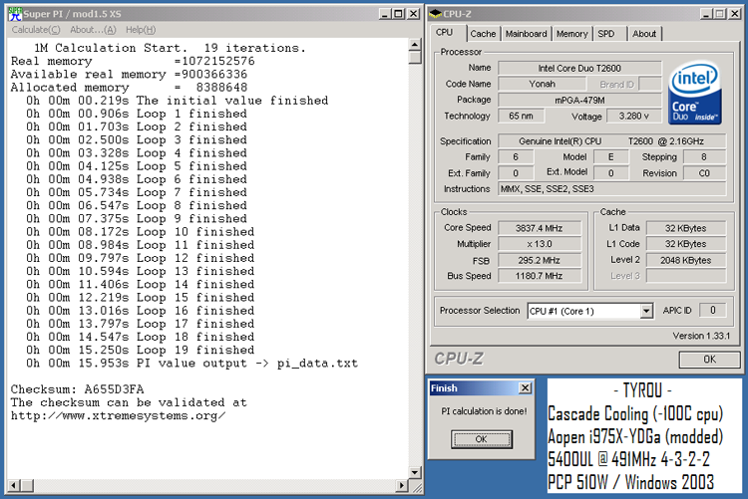Screen dimensions: 748x499
Task: Open the Calculate menu in Super PI
Action: point(36,30)
